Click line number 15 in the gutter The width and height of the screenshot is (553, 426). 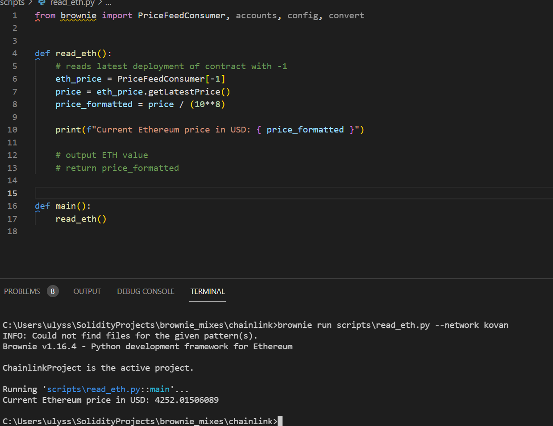[12, 193]
